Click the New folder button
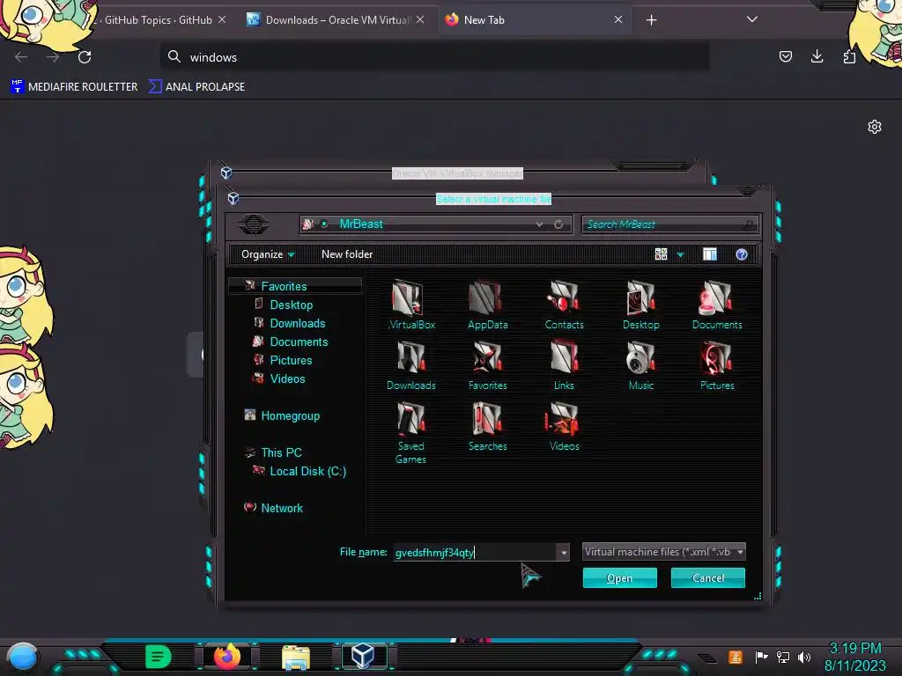Image resolution: width=902 pixels, height=676 pixels. [x=347, y=254]
